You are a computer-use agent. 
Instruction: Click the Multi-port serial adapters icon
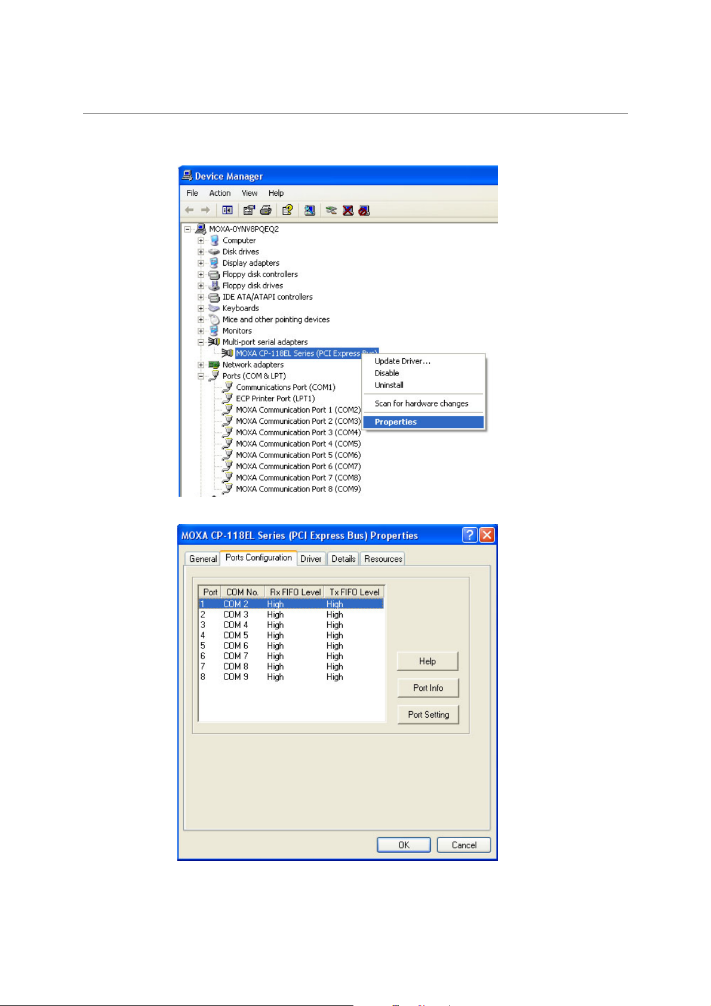[214, 342]
